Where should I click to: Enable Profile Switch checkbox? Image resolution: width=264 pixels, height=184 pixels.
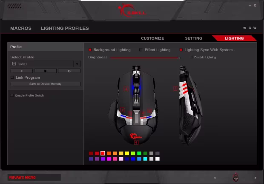click(x=12, y=95)
